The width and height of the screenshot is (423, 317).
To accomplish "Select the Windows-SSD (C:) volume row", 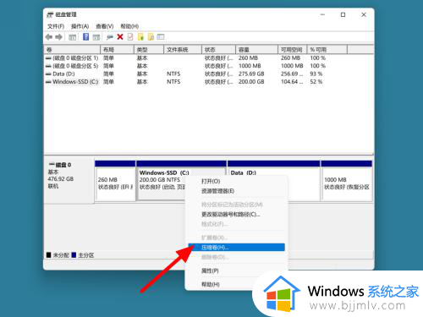I will 209,82.
